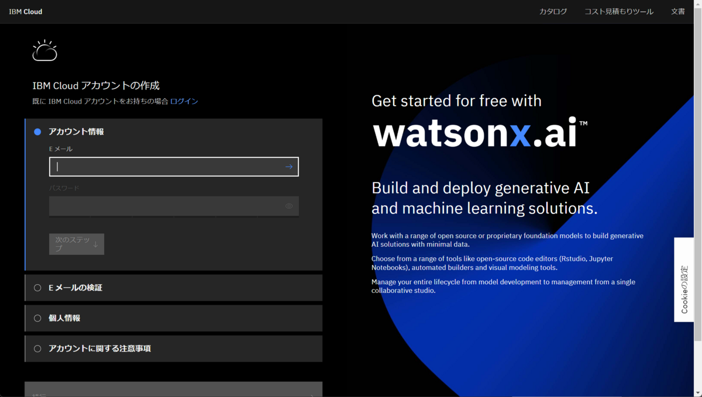This screenshot has height=397, width=702.
Task: Click the E メール field label
Action: tap(61, 149)
